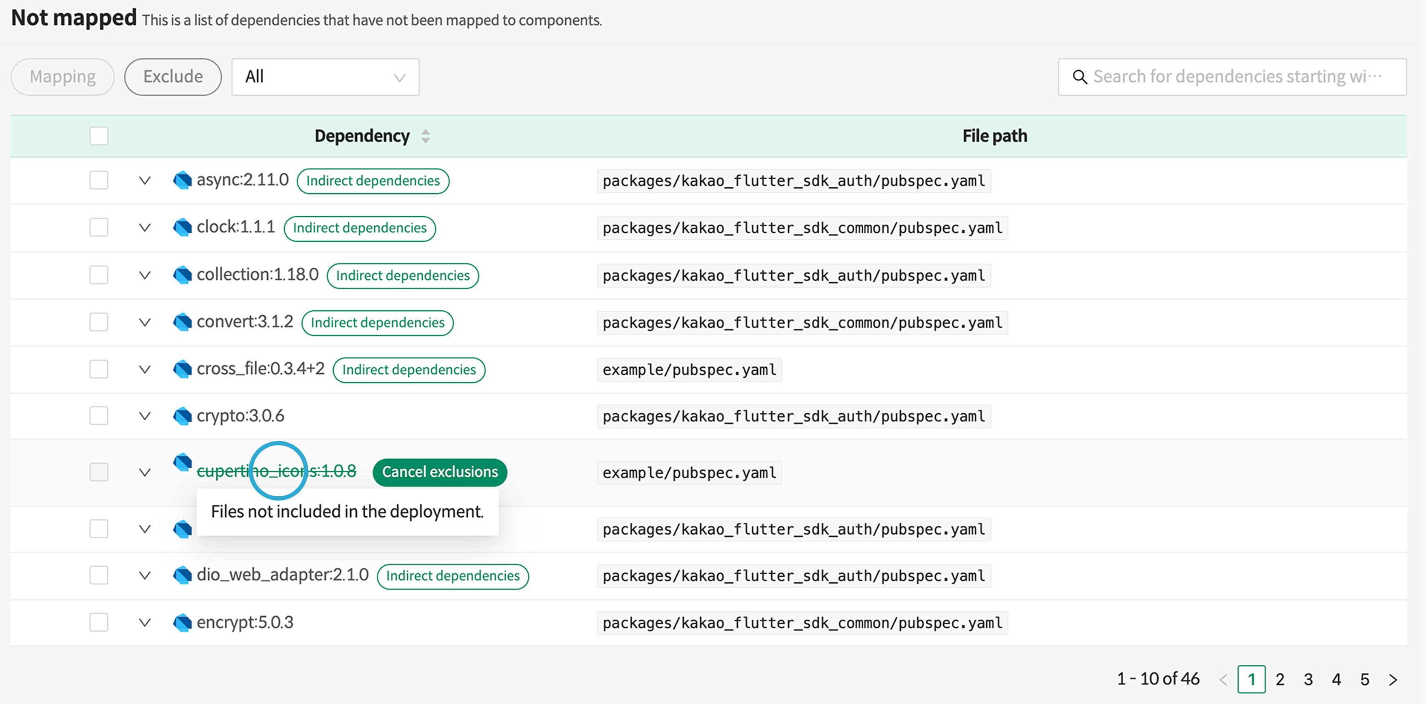Expand the cross_file:0.3.4+2 row

(x=144, y=370)
